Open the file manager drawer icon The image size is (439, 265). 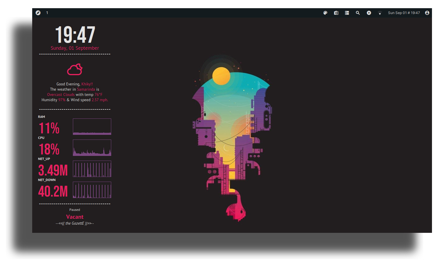(x=347, y=13)
